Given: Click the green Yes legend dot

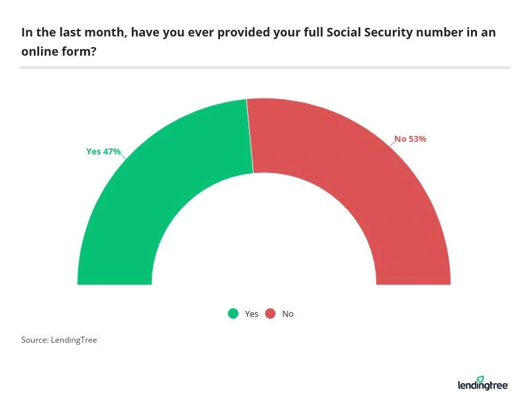Looking at the screenshot, I should [233, 314].
